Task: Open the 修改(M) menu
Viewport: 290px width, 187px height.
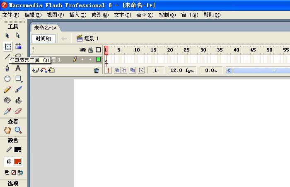Action: click(100, 15)
